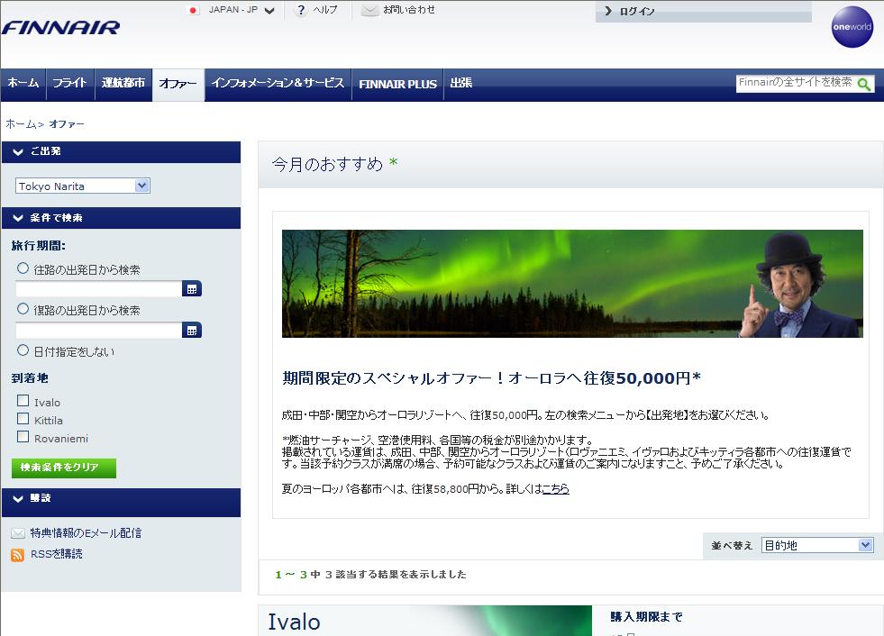Click the Finnair site search input field
Image resolution: width=884 pixels, height=636 pixels.
click(x=795, y=83)
